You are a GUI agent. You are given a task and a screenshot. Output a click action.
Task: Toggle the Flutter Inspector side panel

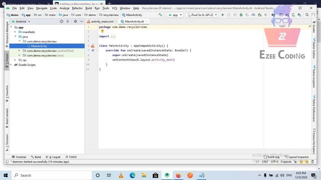coord(314,76)
